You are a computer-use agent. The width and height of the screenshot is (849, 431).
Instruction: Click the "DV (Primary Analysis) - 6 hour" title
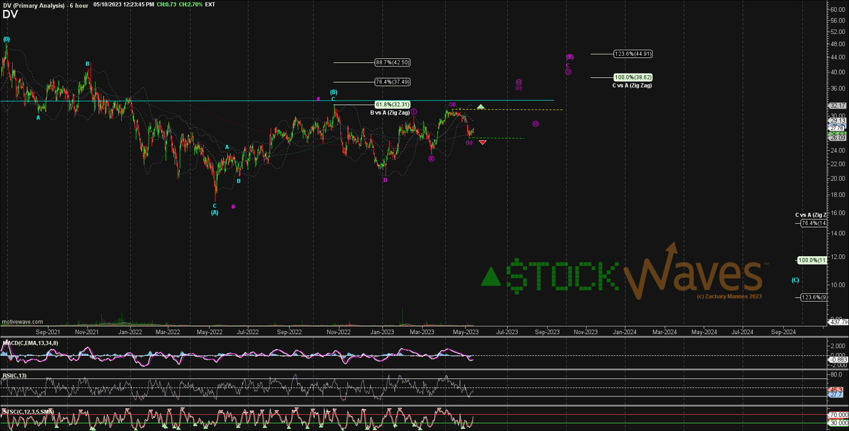click(x=45, y=4)
